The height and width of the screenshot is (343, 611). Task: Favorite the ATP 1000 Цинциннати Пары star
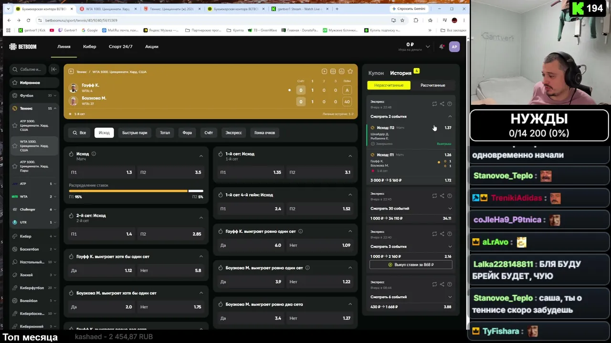click(15, 166)
